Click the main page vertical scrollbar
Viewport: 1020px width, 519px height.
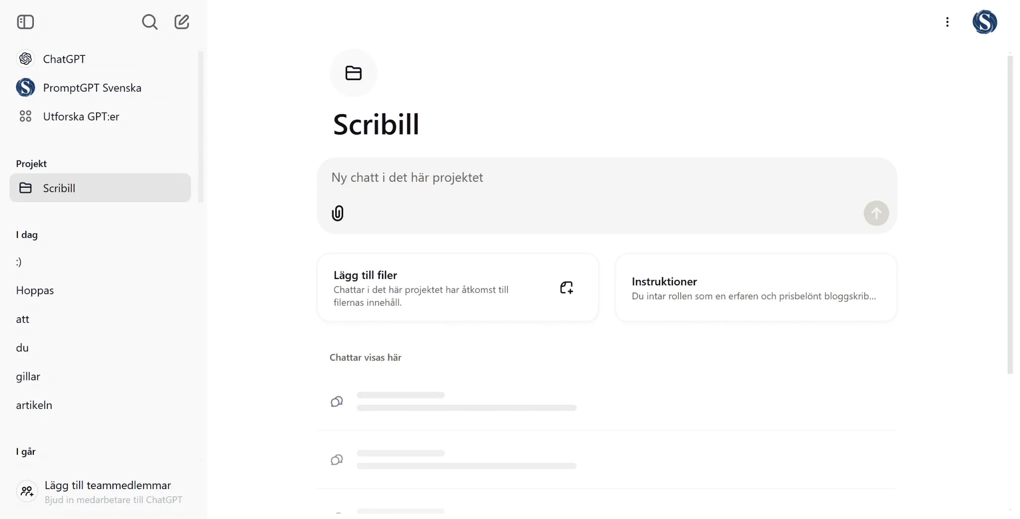coord(1010,214)
